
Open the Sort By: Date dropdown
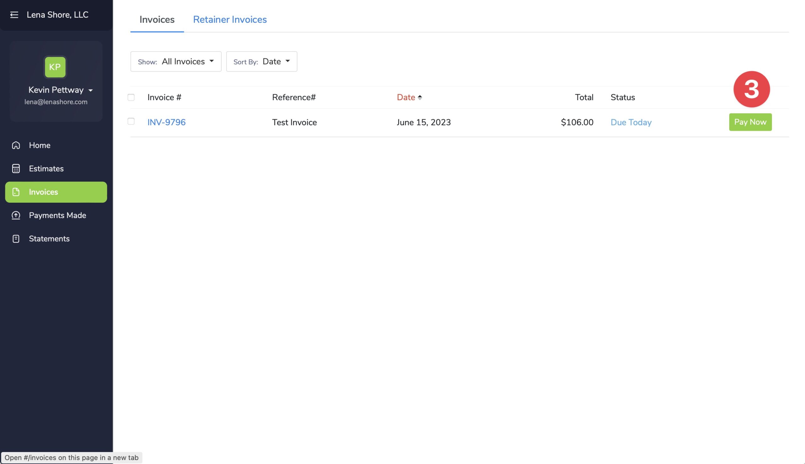[262, 62]
